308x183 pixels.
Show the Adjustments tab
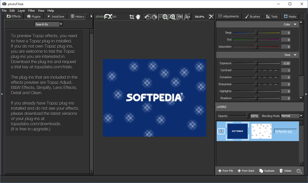[x=229, y=16]
